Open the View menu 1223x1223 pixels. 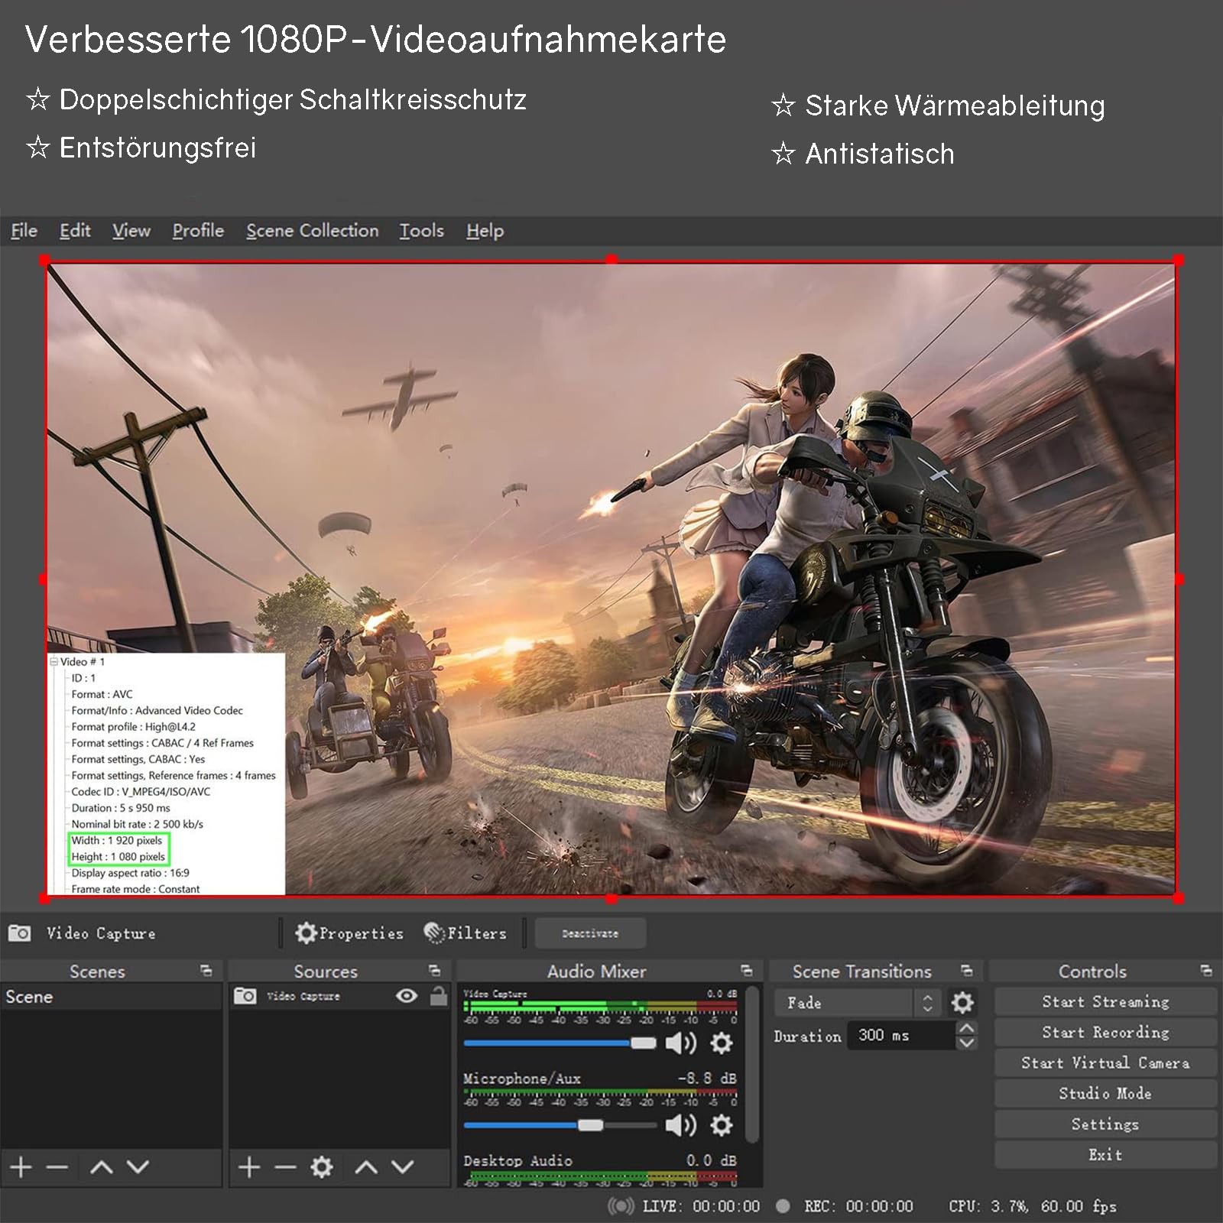[x=131, y=231]
